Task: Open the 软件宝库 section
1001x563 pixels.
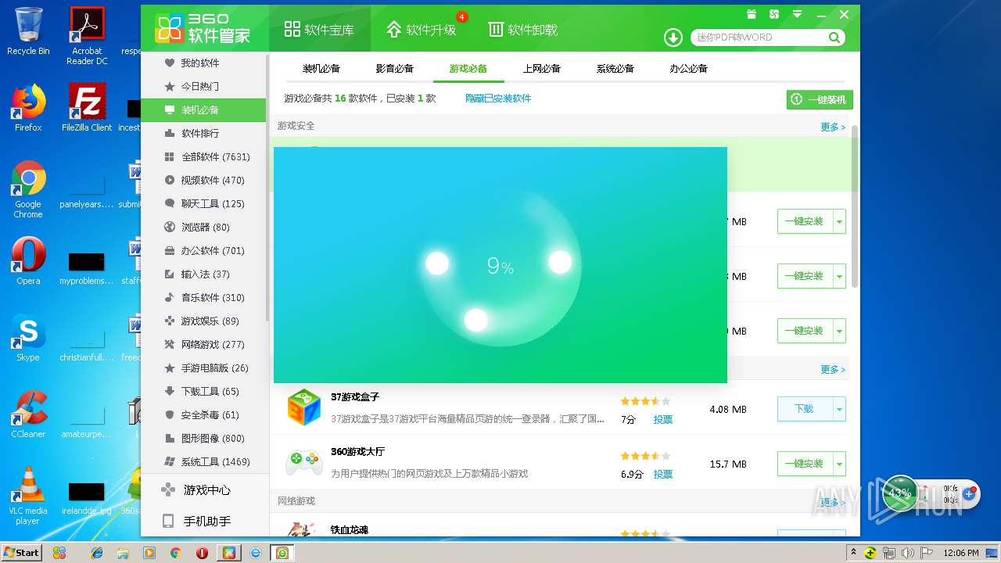Action: click(x=319, y=30)
